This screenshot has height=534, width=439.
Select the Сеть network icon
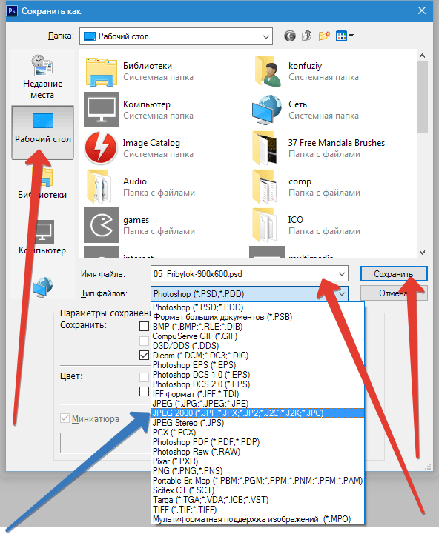[267, 110]
